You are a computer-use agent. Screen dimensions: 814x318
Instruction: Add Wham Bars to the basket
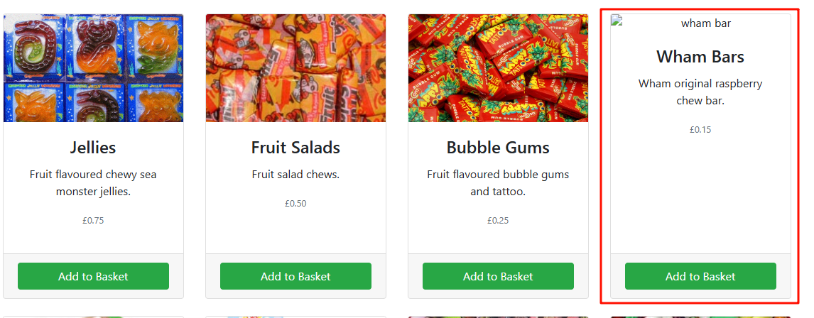pyautogui.click(x=700, y=276)
